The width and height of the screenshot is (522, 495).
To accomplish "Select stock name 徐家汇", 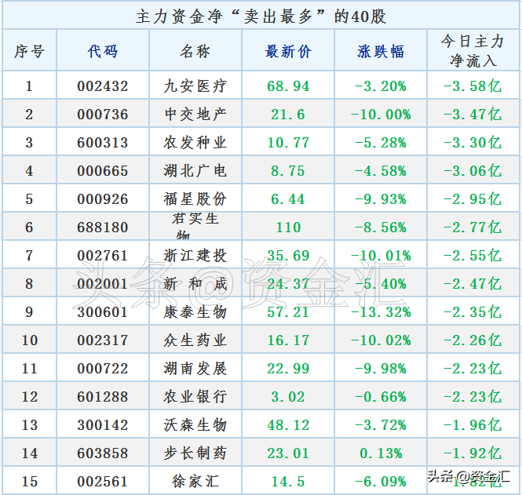I will [195, 482].
